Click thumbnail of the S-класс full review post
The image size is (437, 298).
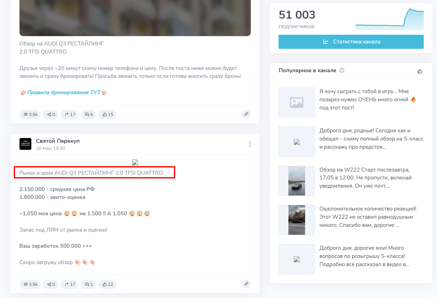point(297,142)
